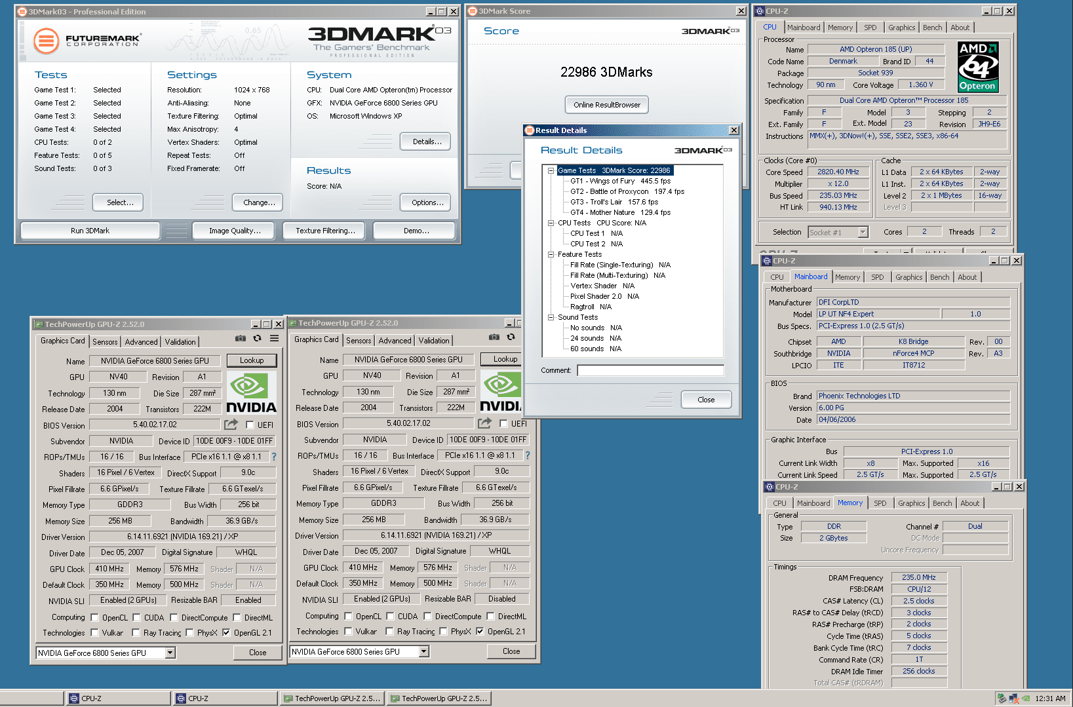Toggle UEFI checkbox in left GPU-Z window
This screenshot has height=707, width=1073.
(x=250, y=425)
